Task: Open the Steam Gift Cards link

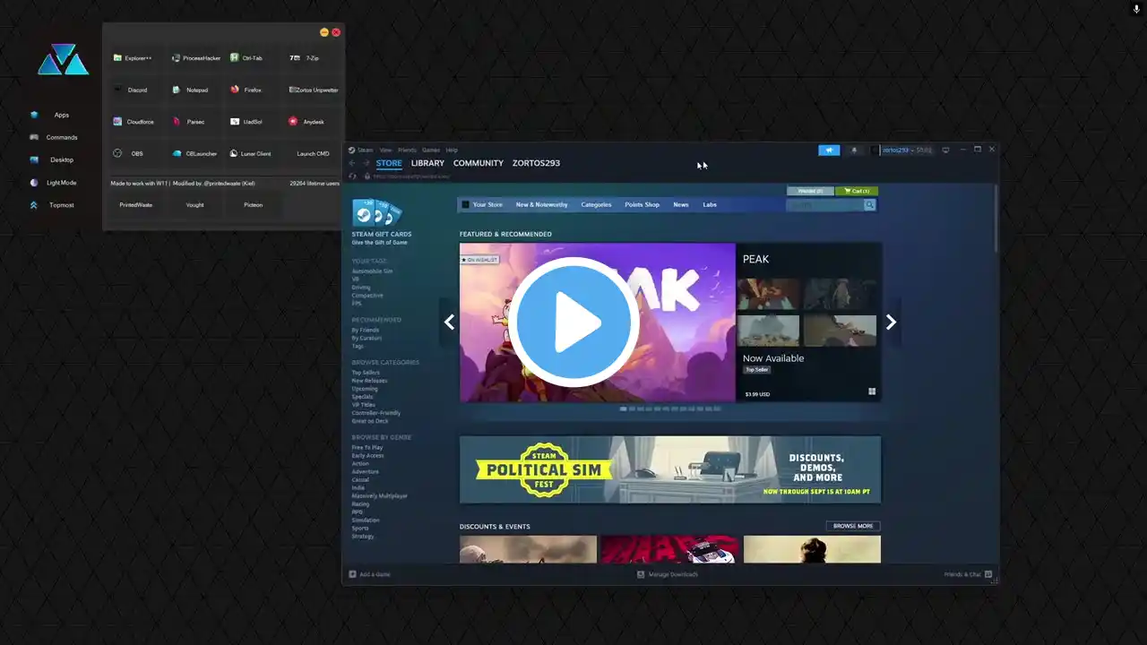Action: pyautogui.click(x=382, y=220)
